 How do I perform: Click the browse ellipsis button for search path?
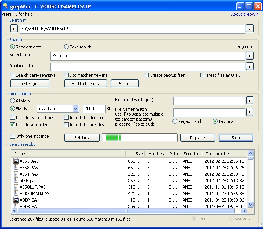click(x=250, y=29)
